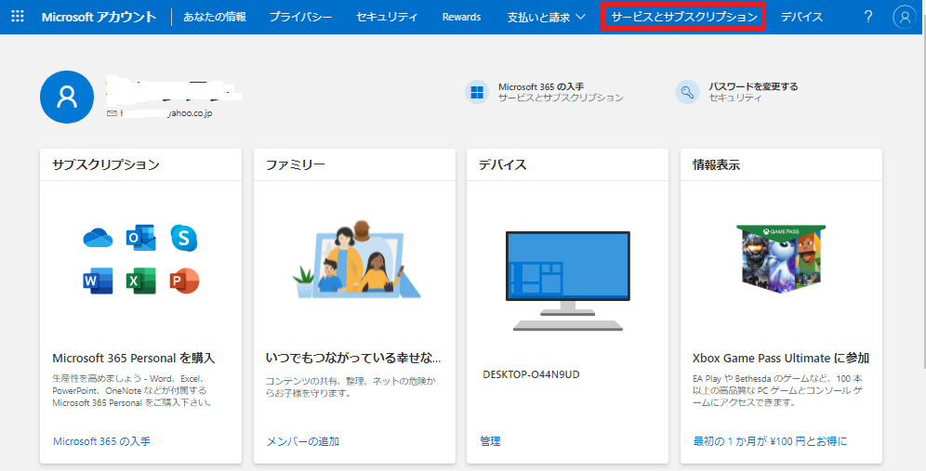
Task: Click the 情報表示 card heading
Action: (717, 164)
